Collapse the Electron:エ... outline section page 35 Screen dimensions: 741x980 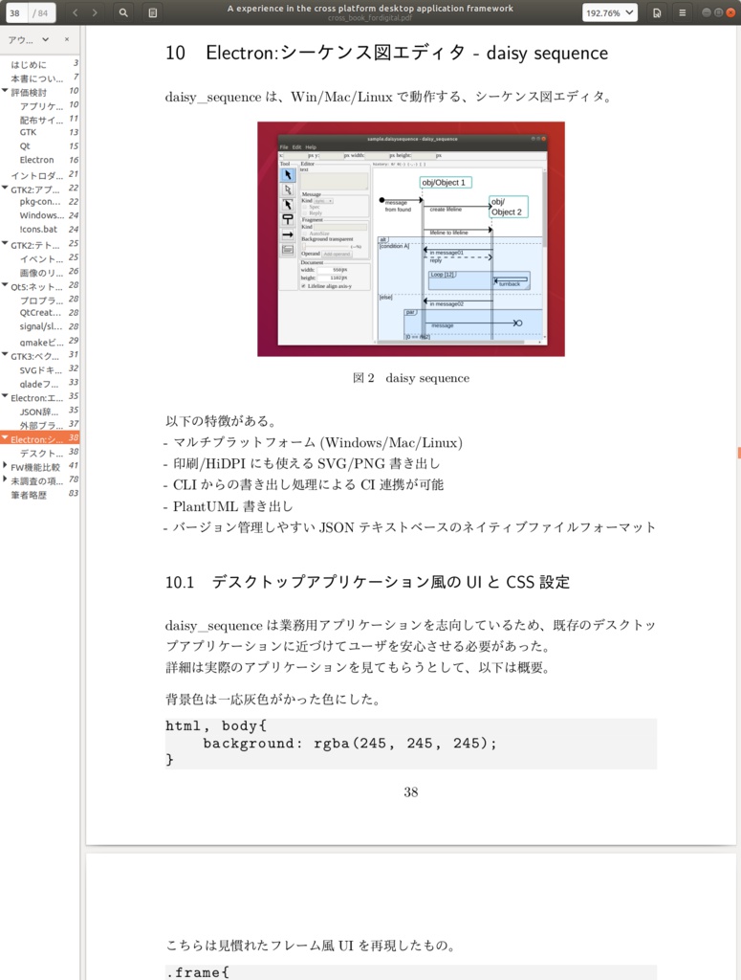click(x=5, y=397)
